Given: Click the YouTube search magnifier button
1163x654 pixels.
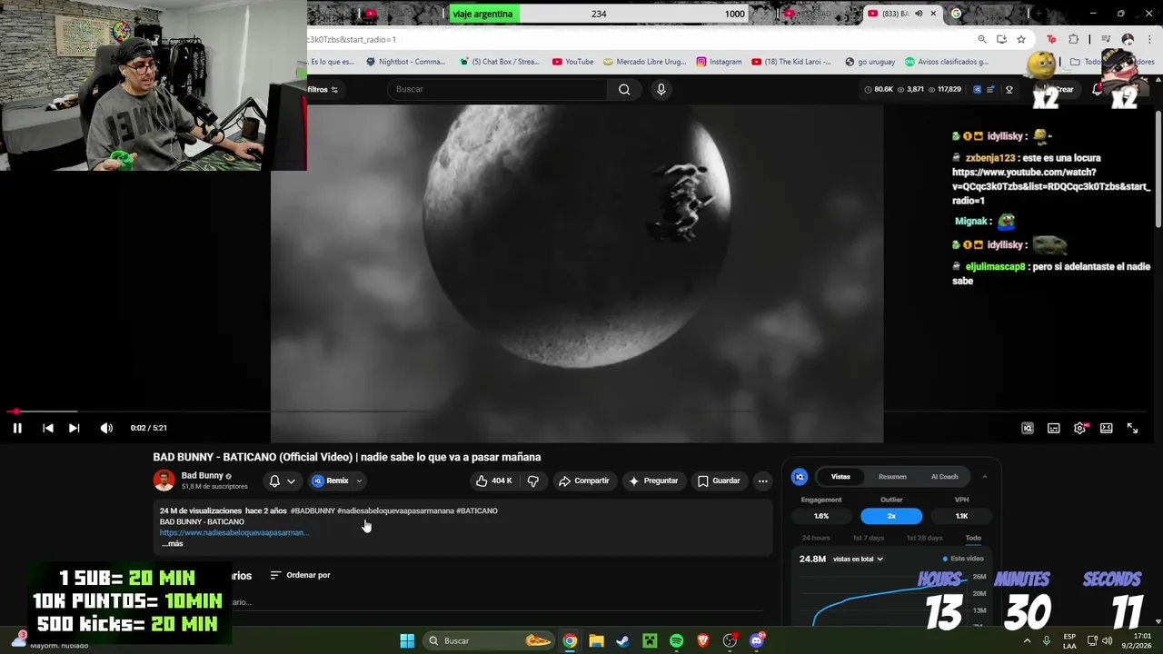Looking at the screenshot, I should click(x=624, y=89).
